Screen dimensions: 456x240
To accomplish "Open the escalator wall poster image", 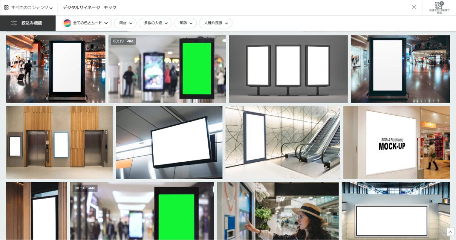I will 282,142.
